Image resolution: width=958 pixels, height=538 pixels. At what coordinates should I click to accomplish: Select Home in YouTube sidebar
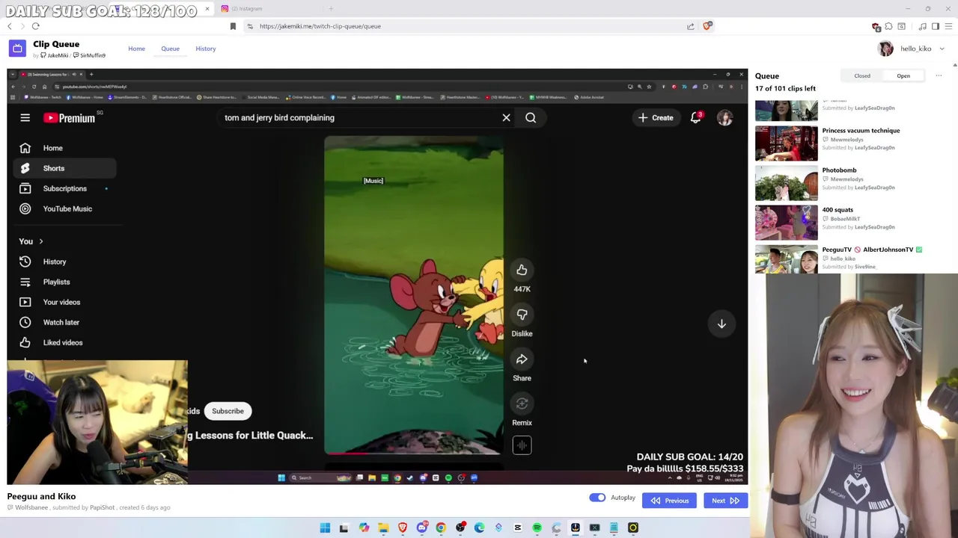(x=64, y=148)
